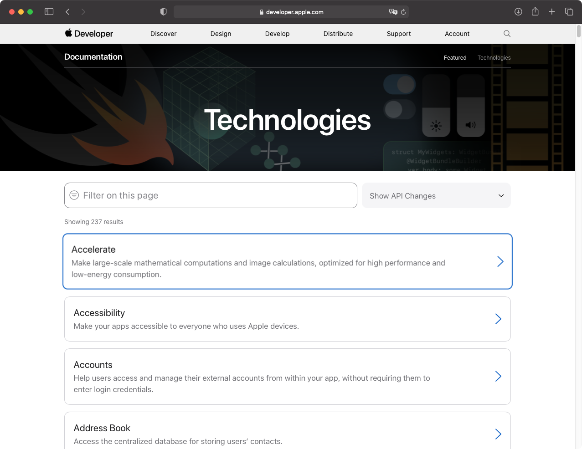Click the chevron on the Accounts card
582x449 pixels.
pyautogui.click(x=499, y=376)
